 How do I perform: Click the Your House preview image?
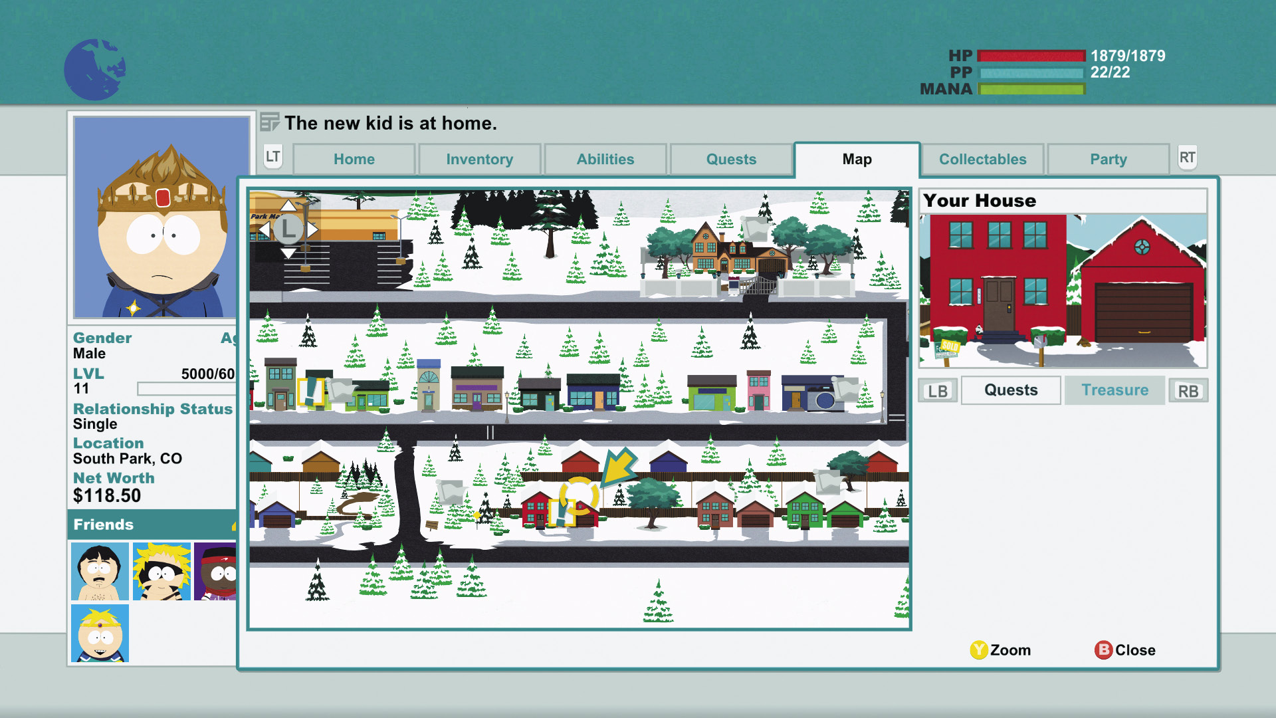click(1063, 291)
